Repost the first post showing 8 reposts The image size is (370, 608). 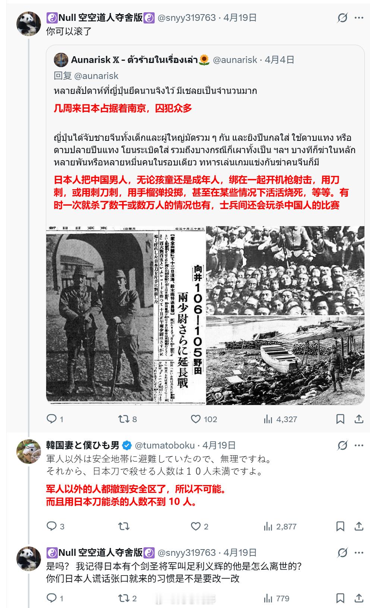tap(127, 419)
